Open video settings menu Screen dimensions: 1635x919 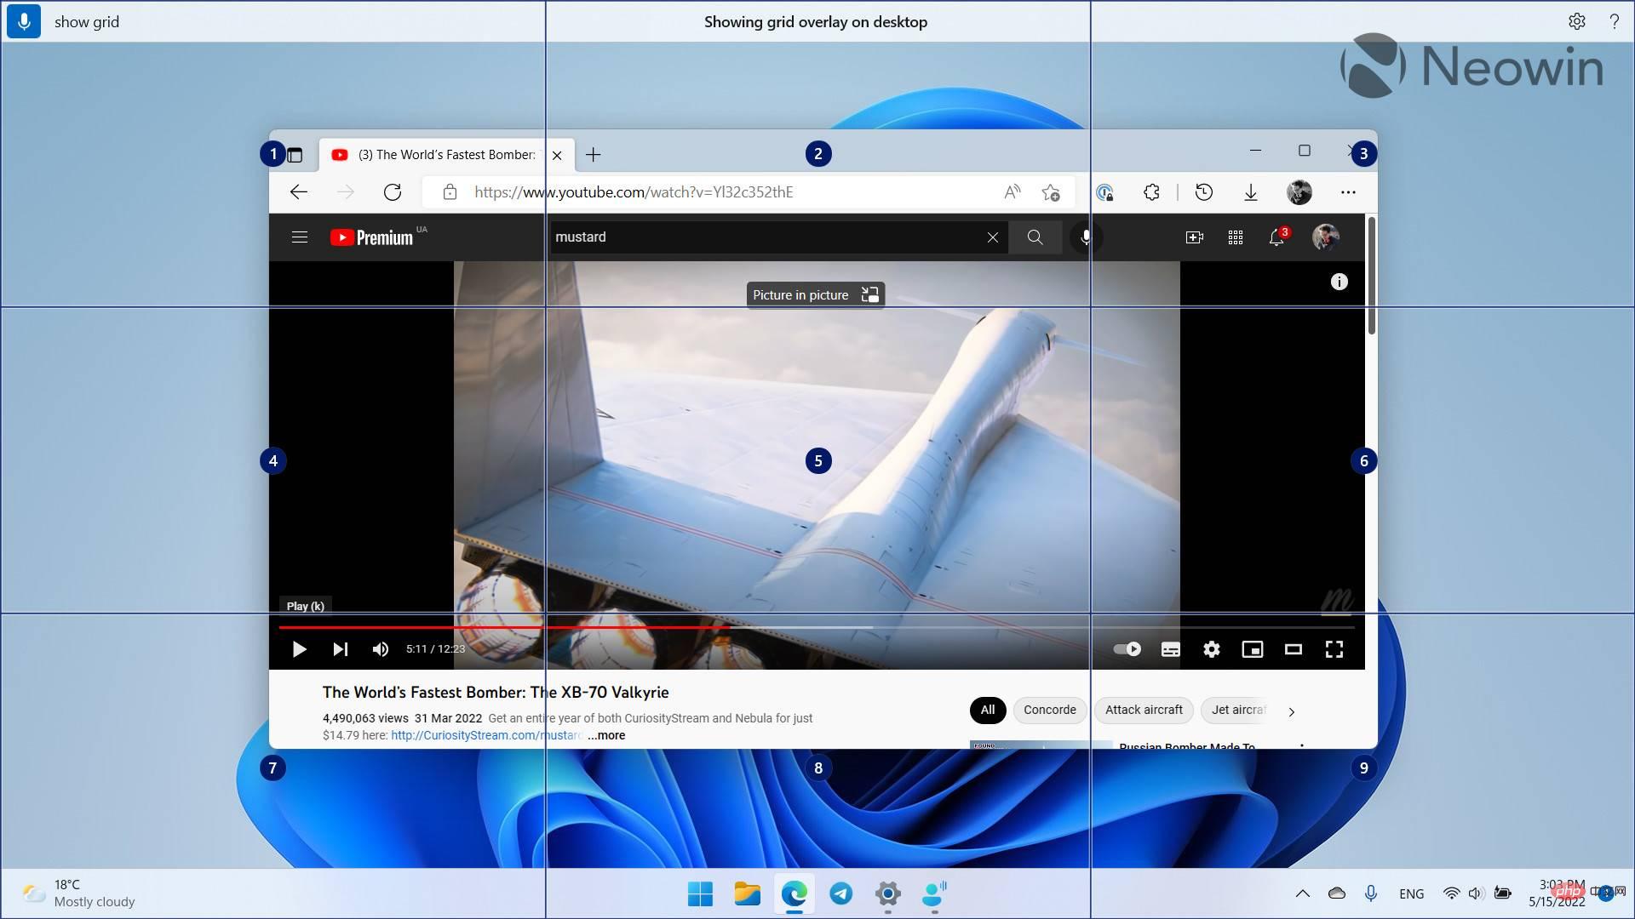1212,648
